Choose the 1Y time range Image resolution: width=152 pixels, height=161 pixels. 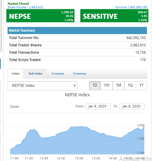142,85
